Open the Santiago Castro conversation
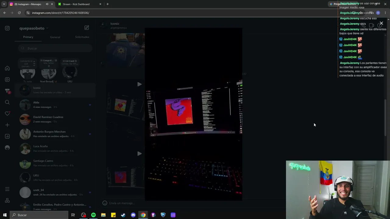390x219 pixels. 55,163
